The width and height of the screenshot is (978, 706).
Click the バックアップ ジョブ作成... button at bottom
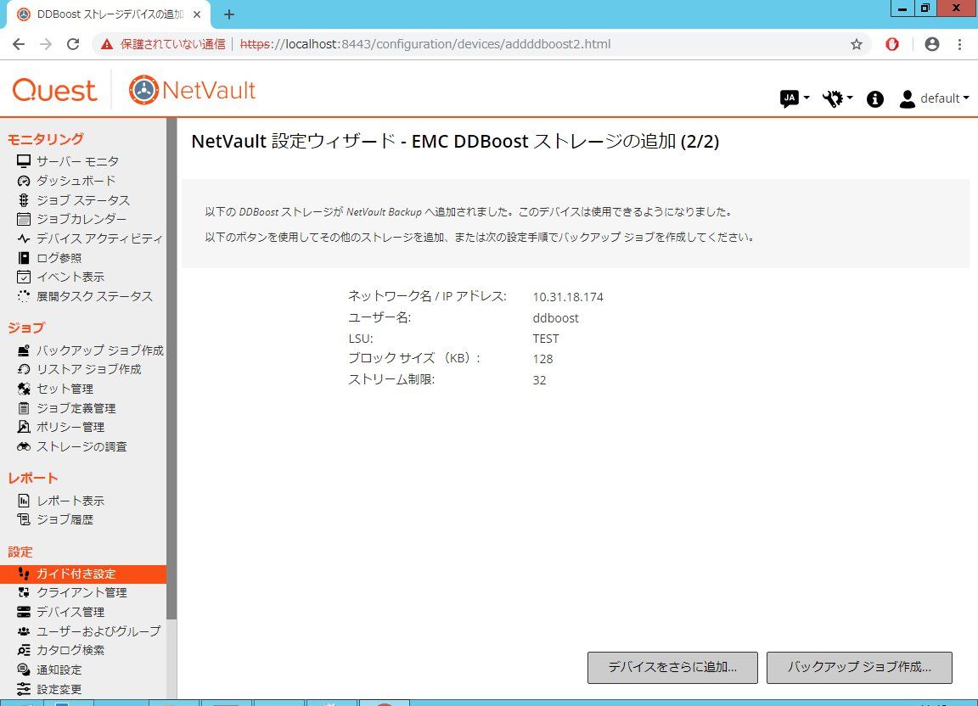click(859, 667)
